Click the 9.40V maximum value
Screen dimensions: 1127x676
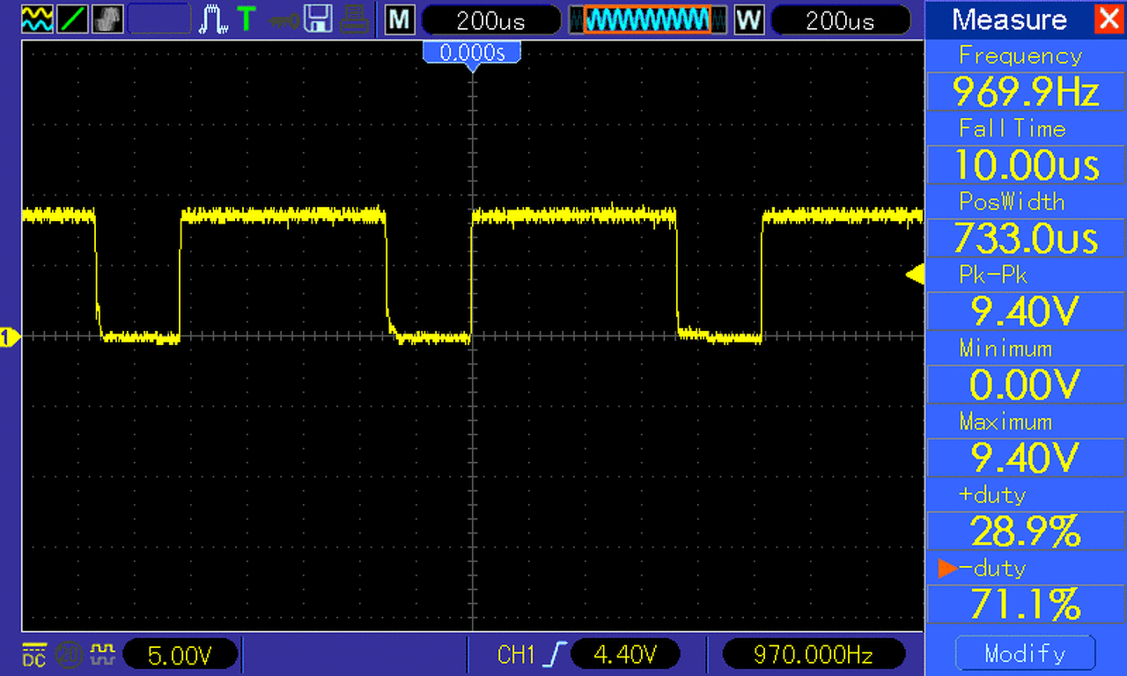click(1026, 457)
